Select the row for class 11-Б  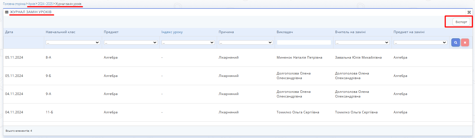(x=49, y=112)
